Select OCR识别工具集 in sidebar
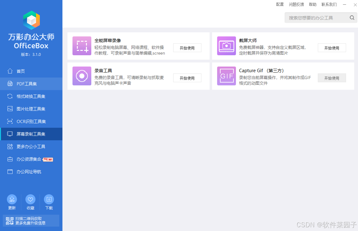Screen dimensions: 358x231 [x=31, y=121]
